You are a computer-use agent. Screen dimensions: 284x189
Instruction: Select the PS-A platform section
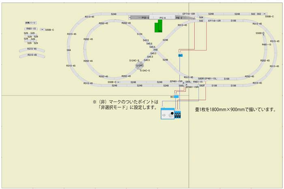coord(162,18)
